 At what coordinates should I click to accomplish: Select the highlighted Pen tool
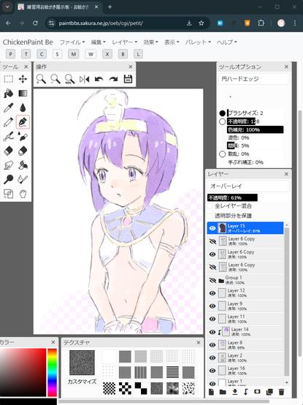[23, 122]
